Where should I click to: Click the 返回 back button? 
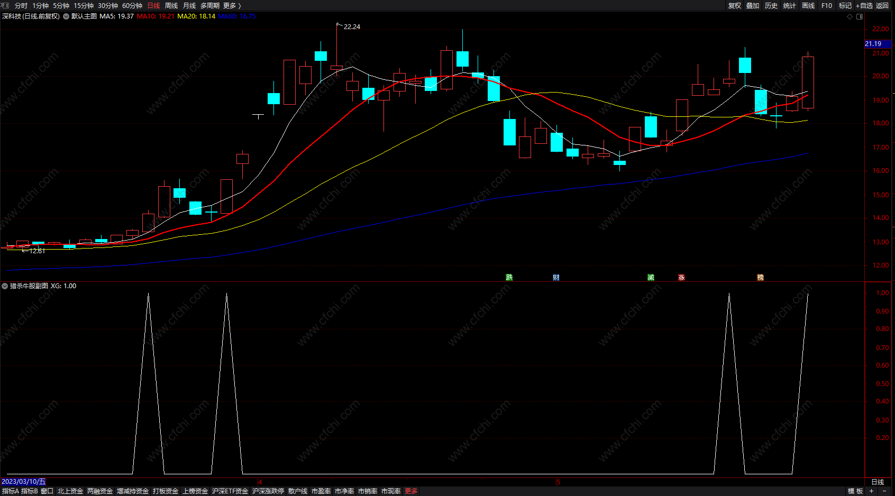[882, 6]
